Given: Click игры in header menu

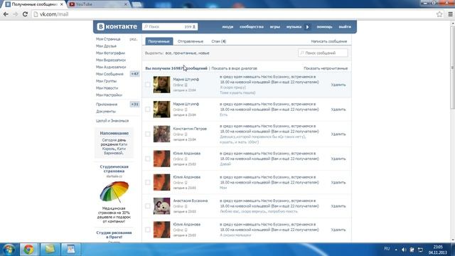Looking at the screenshot, I should click(x=275, y=27).
